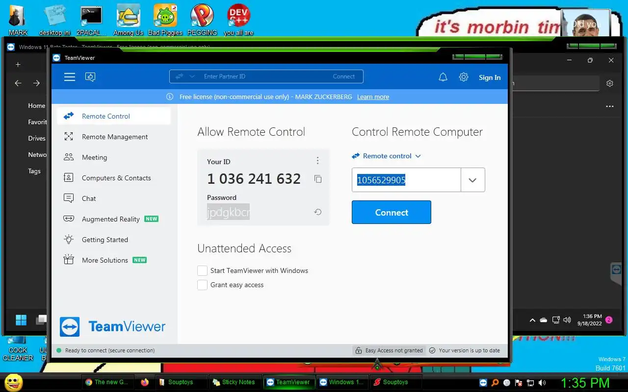Open the PEGGING desktop shortcut
This screenshot has height=392, width=628.
tap(202, 21)
